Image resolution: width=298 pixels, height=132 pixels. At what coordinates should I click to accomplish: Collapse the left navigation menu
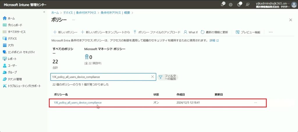44,12
